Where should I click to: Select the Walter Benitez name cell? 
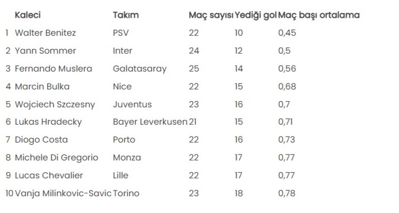tap(45, 33)
